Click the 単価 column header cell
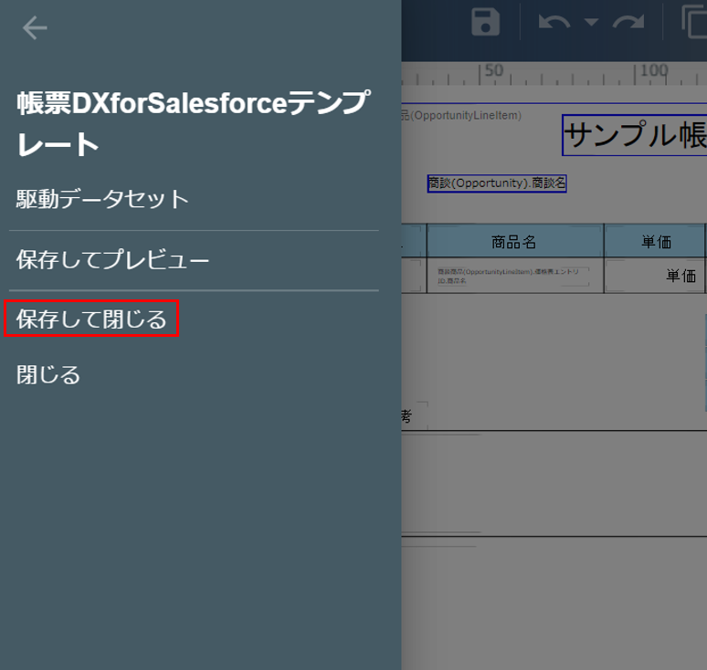The image size is (707, 670). coord(655,242)
